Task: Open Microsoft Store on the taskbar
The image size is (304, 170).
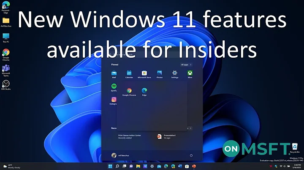Action: pyautogui.click(x=187, y=166)
